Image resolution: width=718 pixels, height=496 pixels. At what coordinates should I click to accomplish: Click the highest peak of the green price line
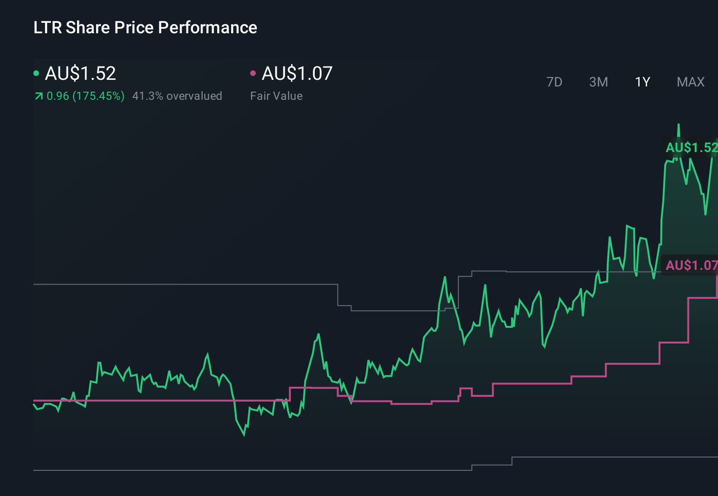(679, 125)
